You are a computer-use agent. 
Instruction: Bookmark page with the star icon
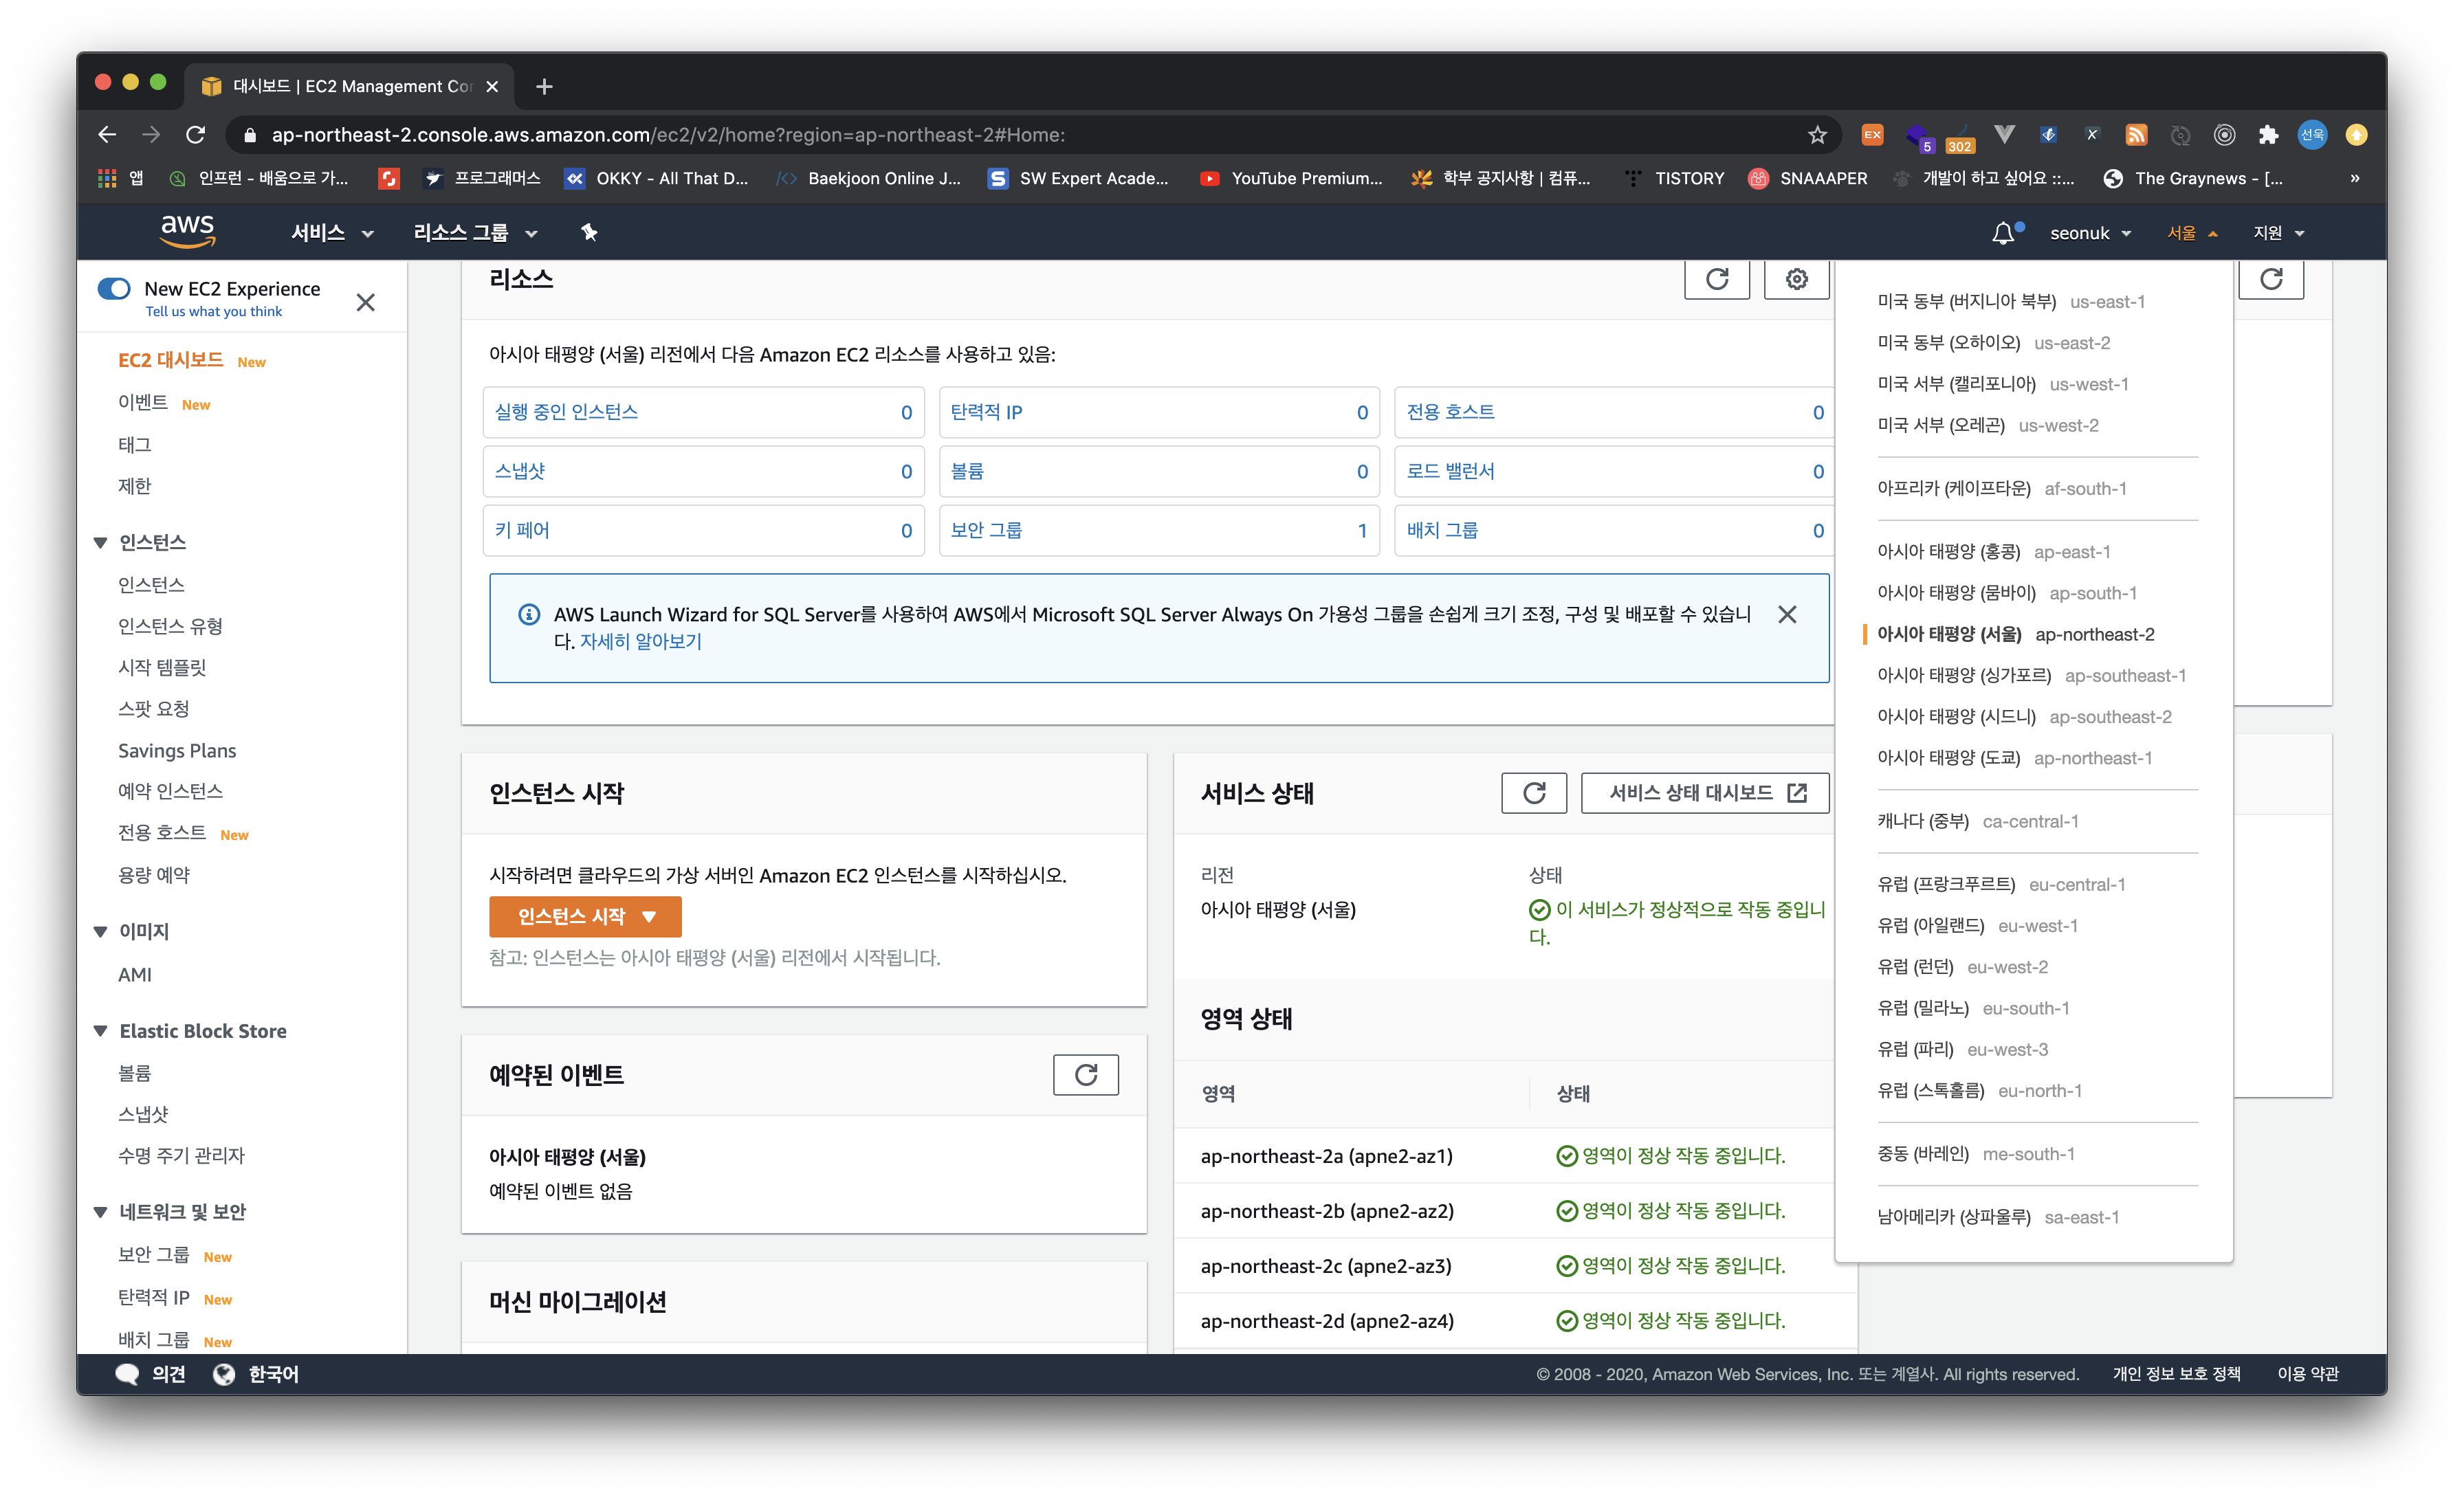click(x=1817, y=135)
